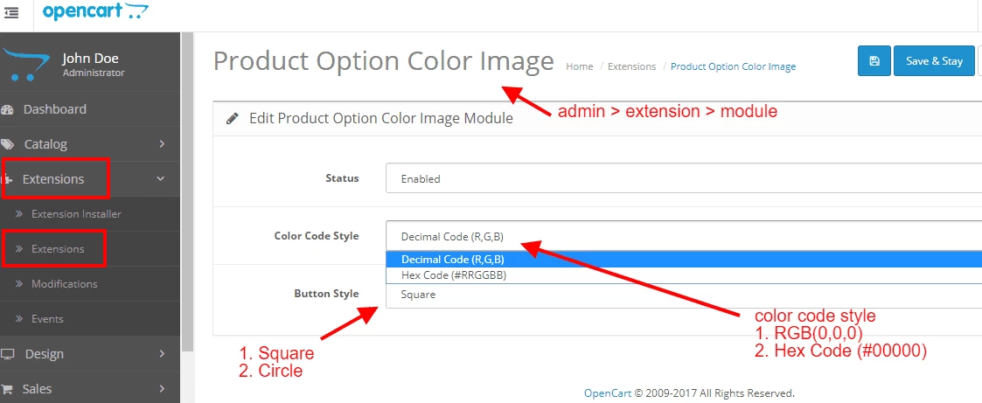Collapse the Extensions sidebar section
Viewport: 982px width, 403px height.
(161, 179)
